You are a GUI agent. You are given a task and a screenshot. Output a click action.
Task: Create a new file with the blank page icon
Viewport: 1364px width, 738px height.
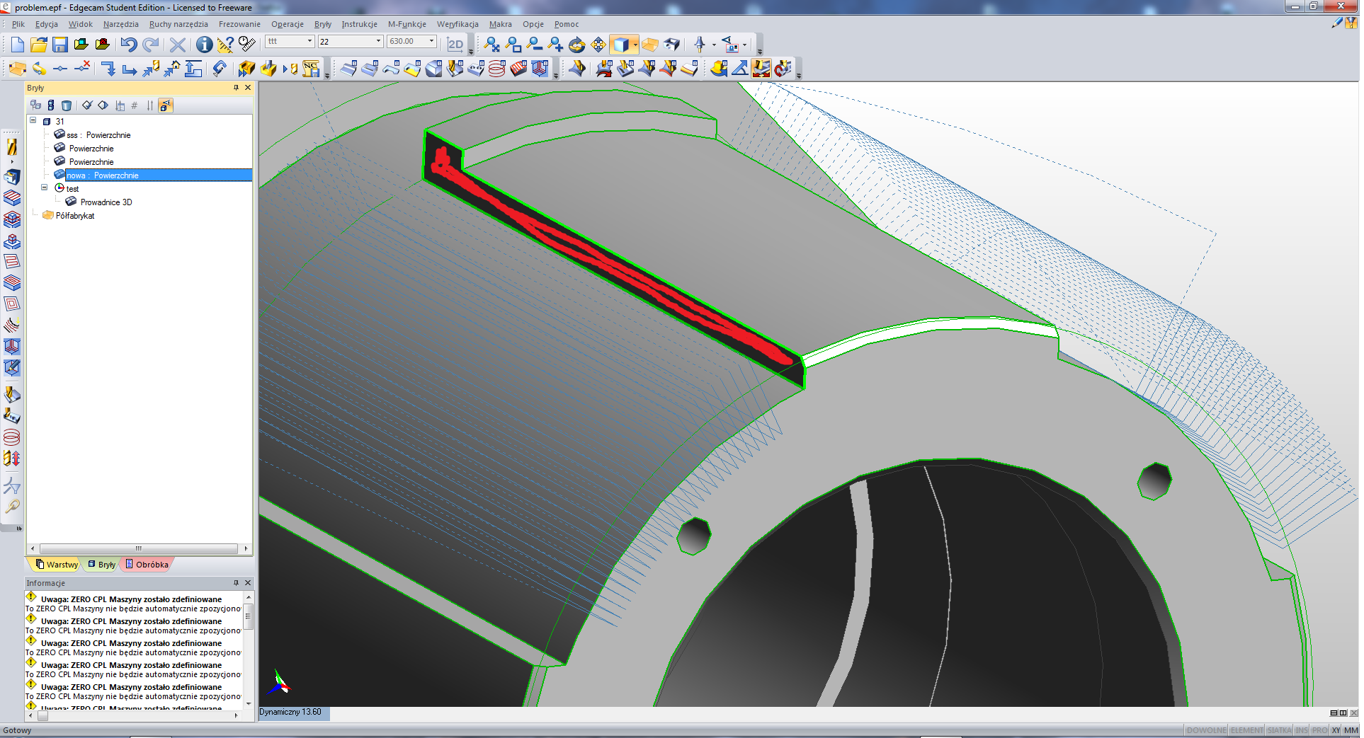[18, 45]
